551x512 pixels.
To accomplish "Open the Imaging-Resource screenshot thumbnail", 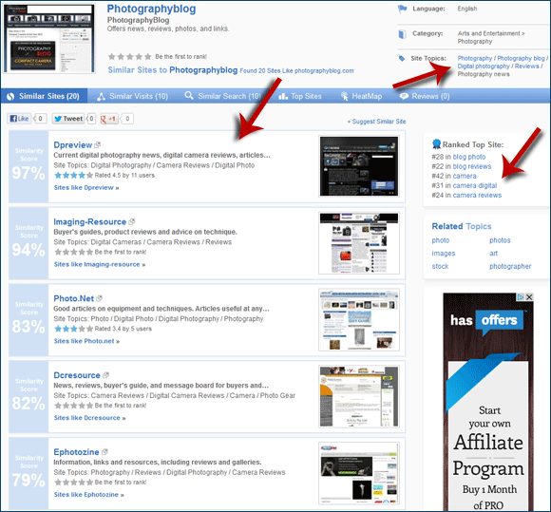I will pos(359,243).
